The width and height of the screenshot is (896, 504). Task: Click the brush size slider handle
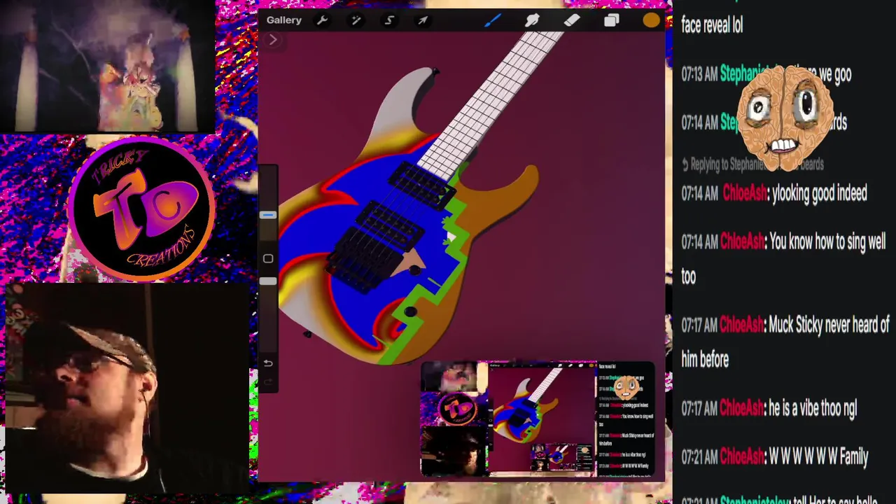[x=267, y=215]
